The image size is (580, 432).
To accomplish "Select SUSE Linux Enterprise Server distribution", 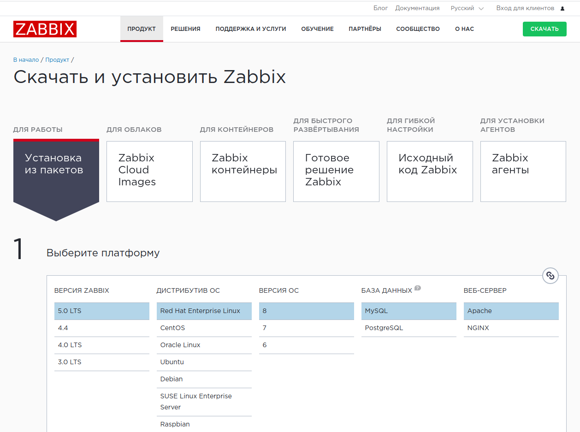I will pos(204,402).
